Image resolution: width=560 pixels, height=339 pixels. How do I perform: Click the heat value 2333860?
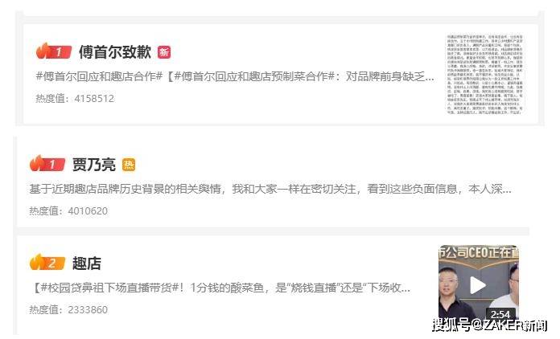[x=68, y=310]
